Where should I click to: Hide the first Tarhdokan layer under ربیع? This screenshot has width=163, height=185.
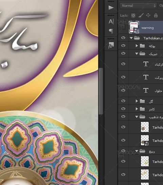pos(123,161)
